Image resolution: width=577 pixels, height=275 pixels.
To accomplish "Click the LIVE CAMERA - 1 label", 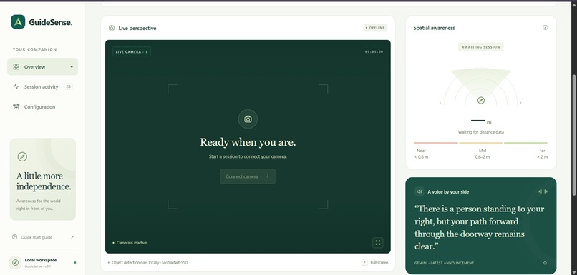I will (132, 51).
